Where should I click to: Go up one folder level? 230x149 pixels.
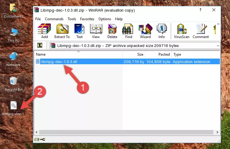click(40, 45)
